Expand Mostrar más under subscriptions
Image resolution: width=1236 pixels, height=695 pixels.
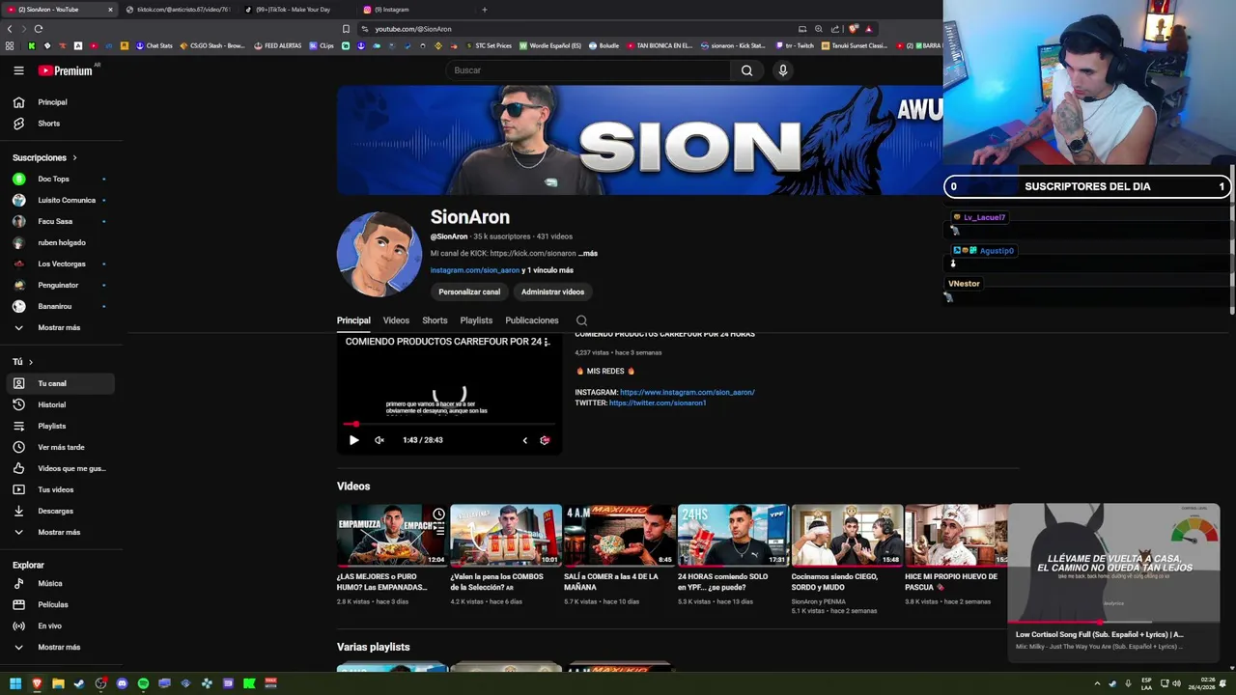pyautogui.click(x=62, y=327)
